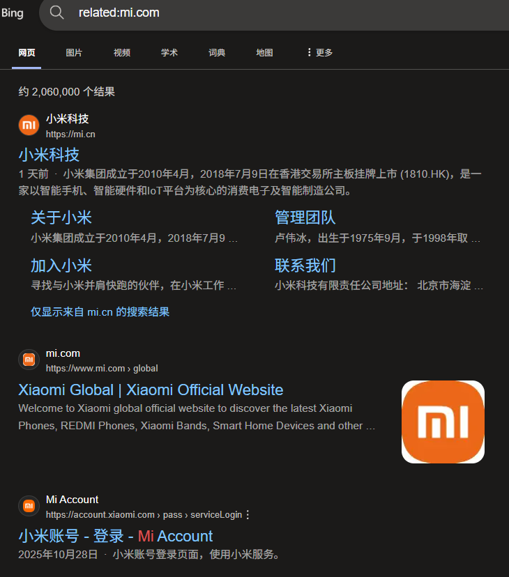Screen dimensions: 509x577
Task: Click the 约 2,060,000 个结果 count text
Action: tap(67, 91)
